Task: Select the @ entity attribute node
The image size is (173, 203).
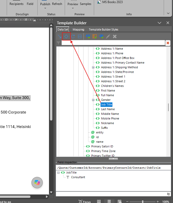Action: point(97,132)
